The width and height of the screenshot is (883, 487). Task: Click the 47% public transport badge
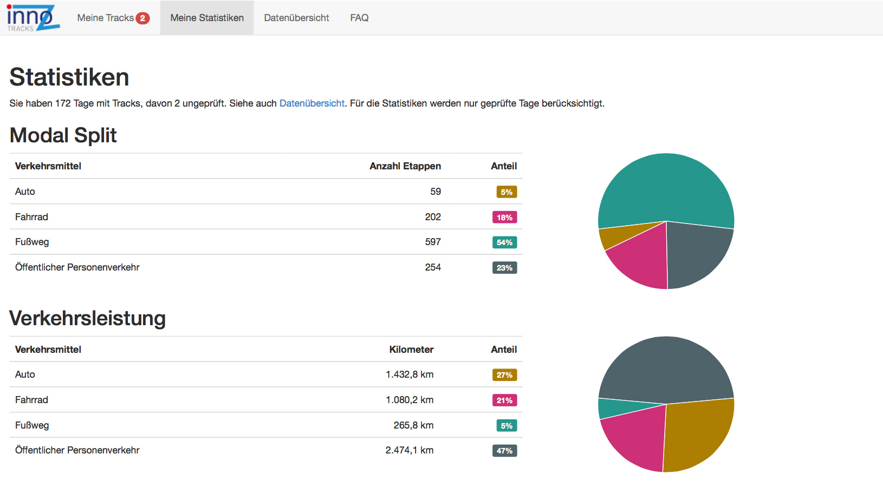[x=504, y=451]
